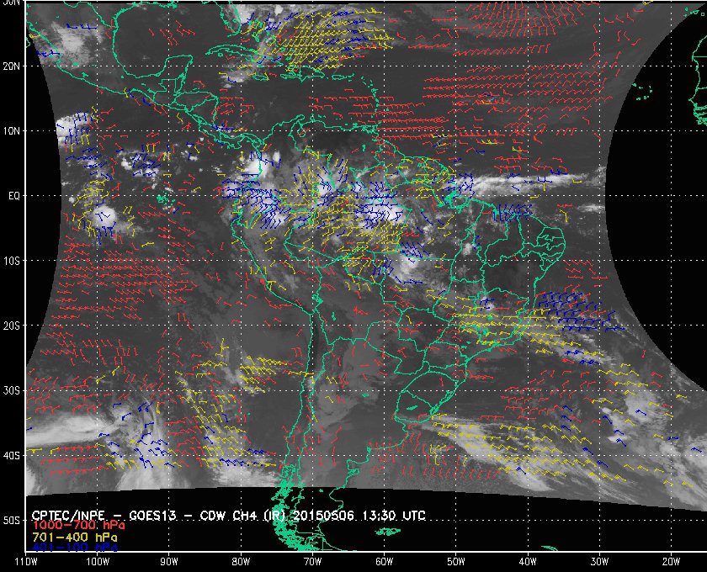Viewport: 707px width, 572px height.
Task: Click the 10S latitude label
Action: pyautogui.click(x=11, y=261)
